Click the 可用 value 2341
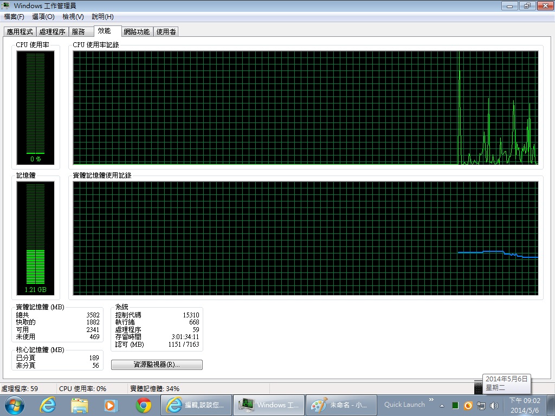The width and height of the screenshot is (555, 416). point(93,330)
